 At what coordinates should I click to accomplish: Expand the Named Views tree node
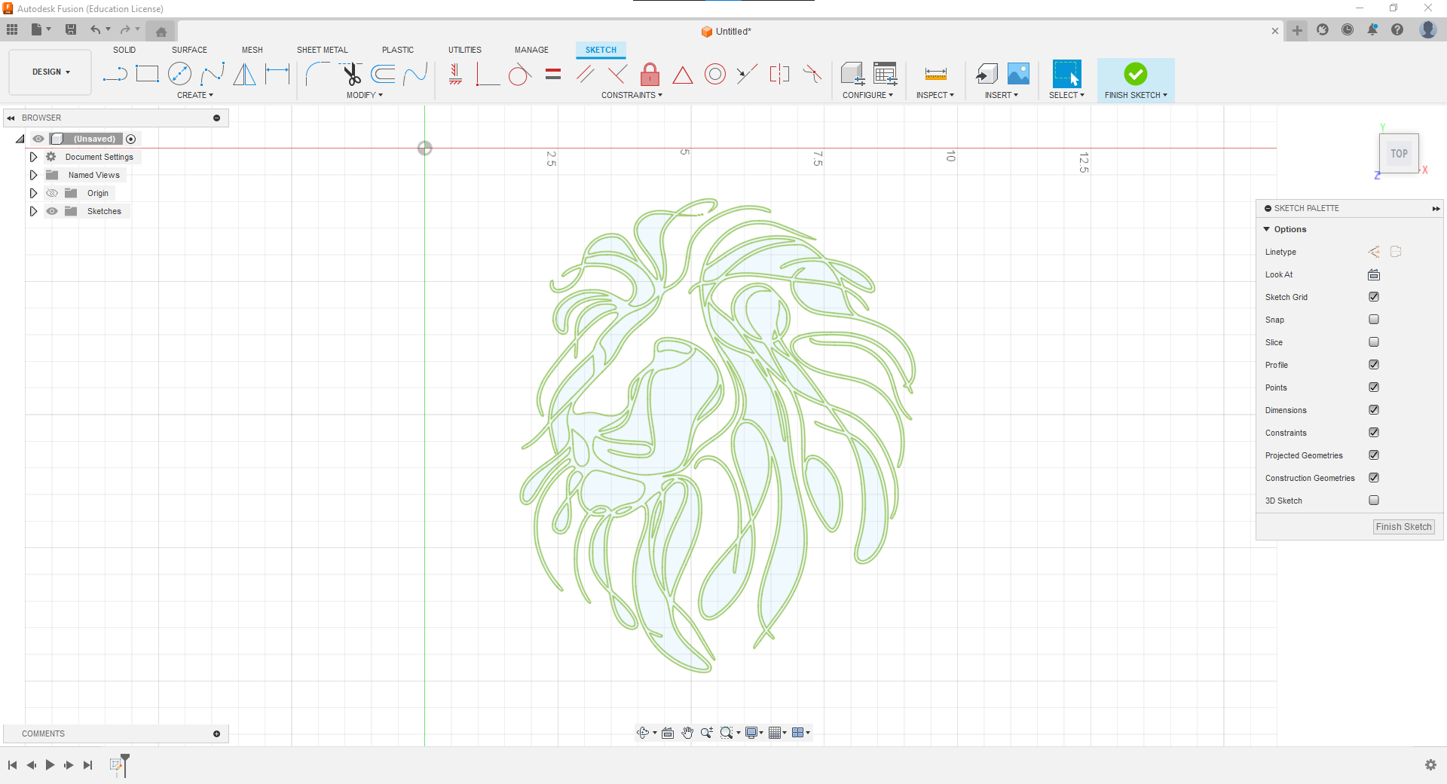pos(33,175)
